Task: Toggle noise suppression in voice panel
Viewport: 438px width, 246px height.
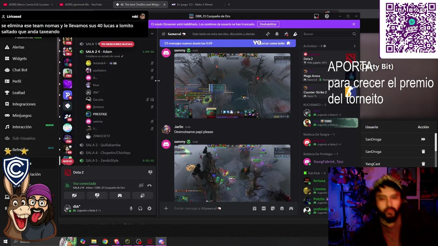Action: (141, 186)
